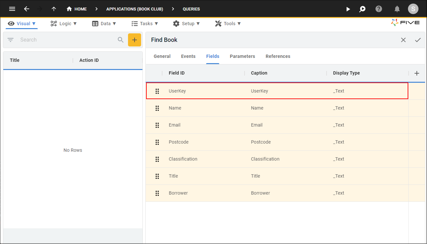Grab Borrower row drag handle
This screenshot has height=244, width=427.
[x=157, y=193]
